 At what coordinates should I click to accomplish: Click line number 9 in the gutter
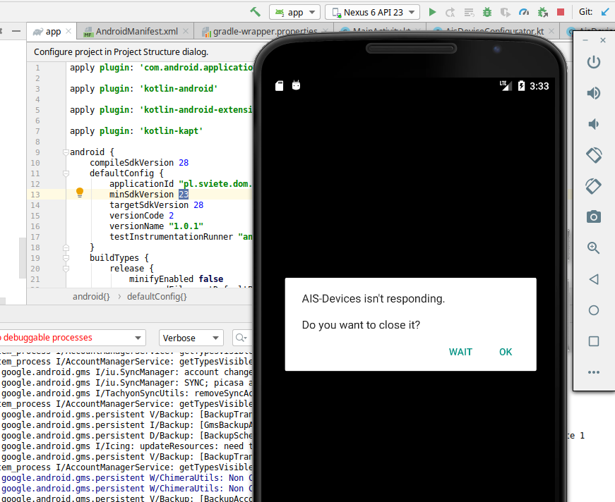point(37,152)
